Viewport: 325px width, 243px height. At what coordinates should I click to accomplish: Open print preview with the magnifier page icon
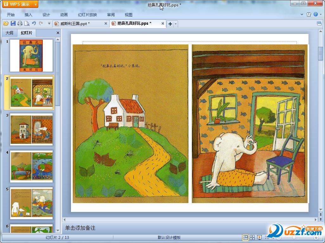[x=27, y=23]
